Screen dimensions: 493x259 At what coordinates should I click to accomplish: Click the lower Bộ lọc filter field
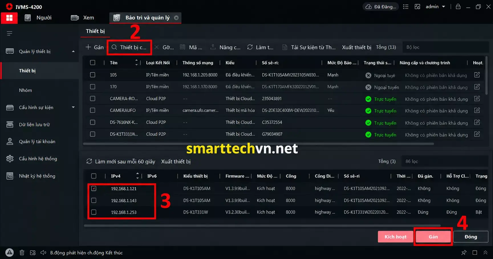pos(445,161)
